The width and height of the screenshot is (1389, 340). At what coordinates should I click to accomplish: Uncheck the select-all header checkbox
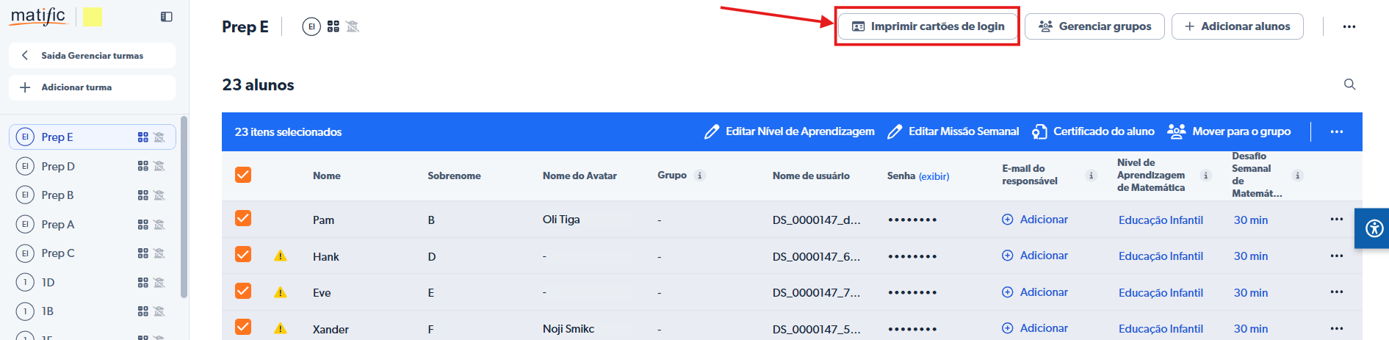[243, 175]
